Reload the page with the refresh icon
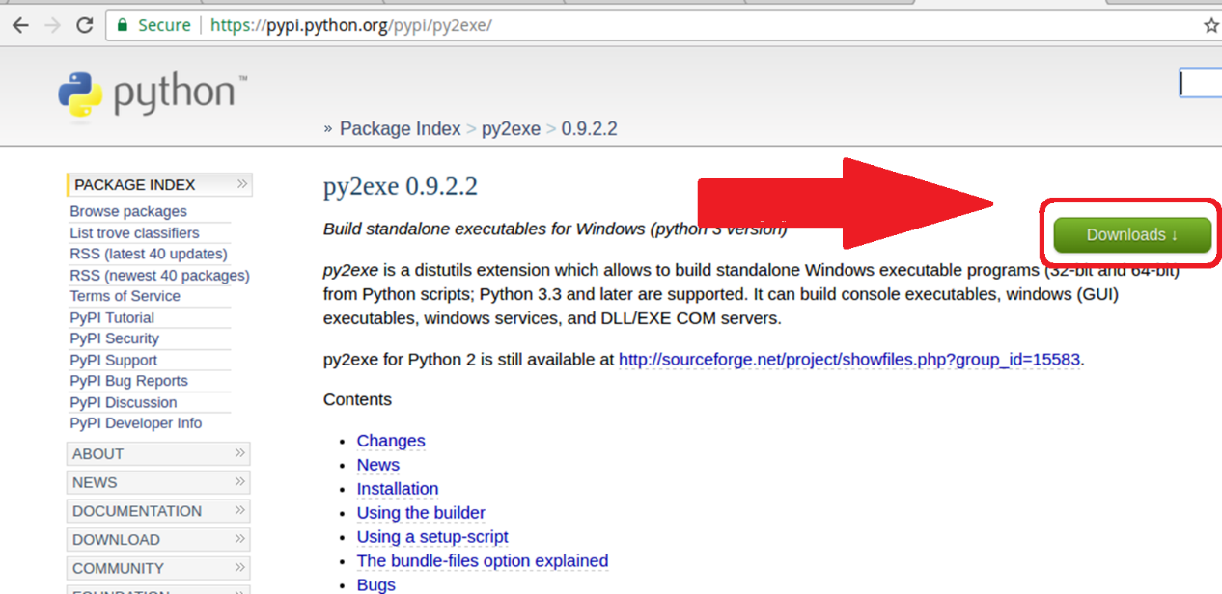 85,25
